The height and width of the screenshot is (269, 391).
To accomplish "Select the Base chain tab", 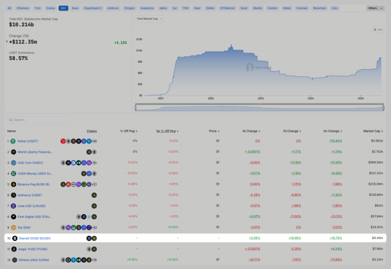I will [75, 8].
